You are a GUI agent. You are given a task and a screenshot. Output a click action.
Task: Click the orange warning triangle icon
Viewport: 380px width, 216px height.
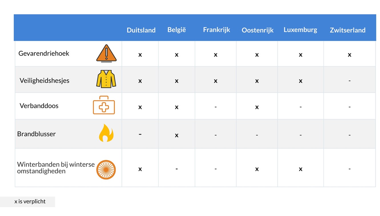coord(106,53)
